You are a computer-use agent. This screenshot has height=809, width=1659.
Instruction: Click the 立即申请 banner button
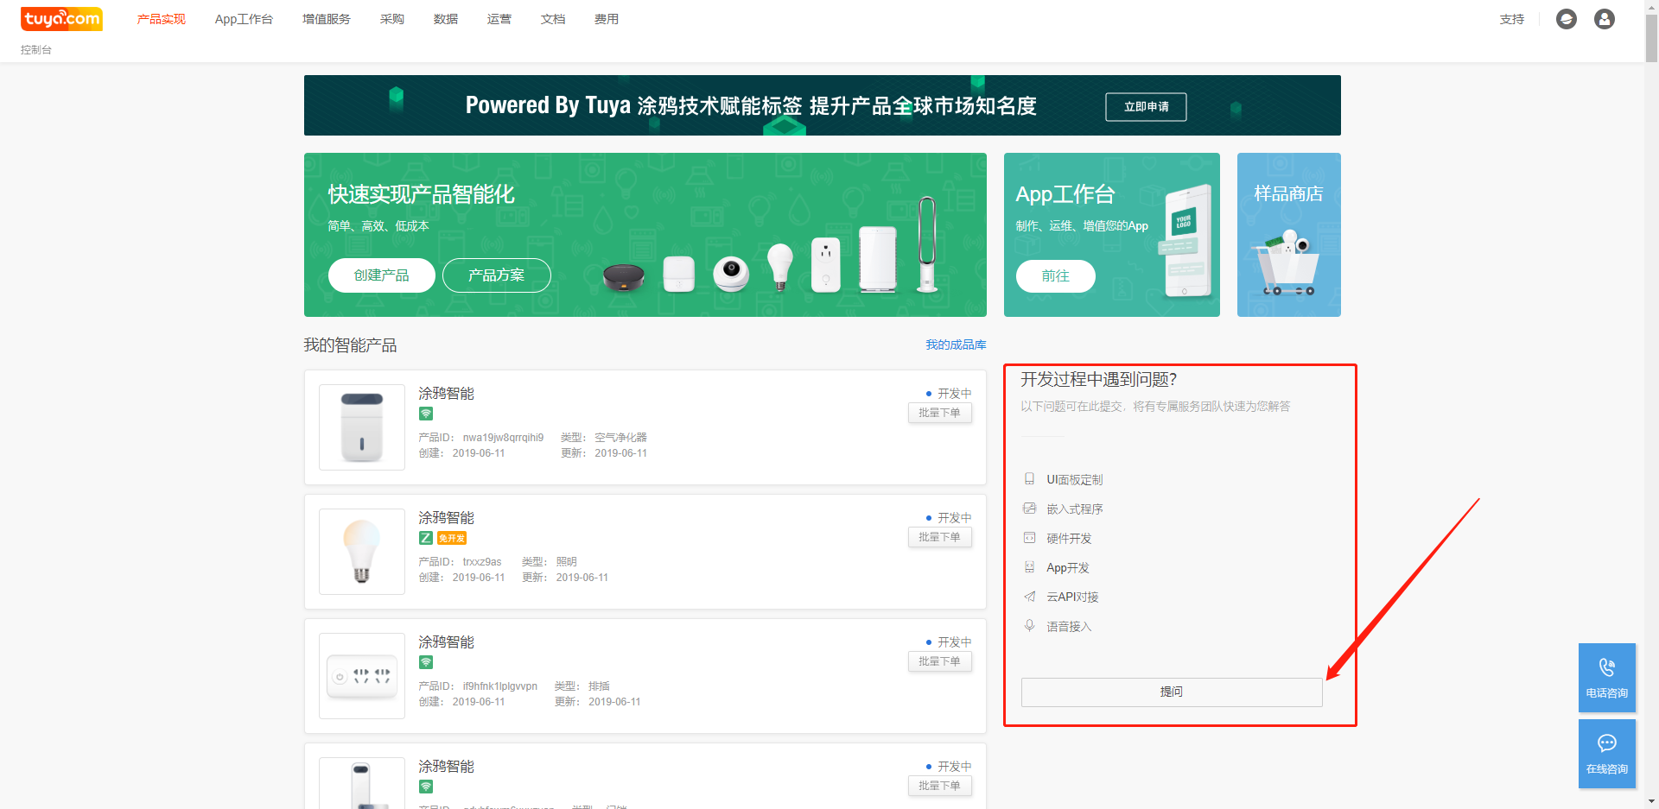point(1146,107)
